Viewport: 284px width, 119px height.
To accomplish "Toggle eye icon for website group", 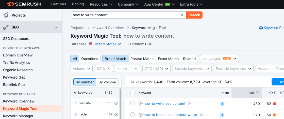I will [116, 103].
